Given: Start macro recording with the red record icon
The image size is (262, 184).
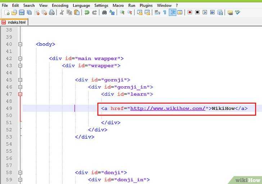Looking at the screenshot, I should click(190, 13).
